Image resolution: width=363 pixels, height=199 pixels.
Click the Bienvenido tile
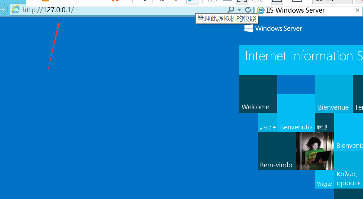click(x=349, y=132)
